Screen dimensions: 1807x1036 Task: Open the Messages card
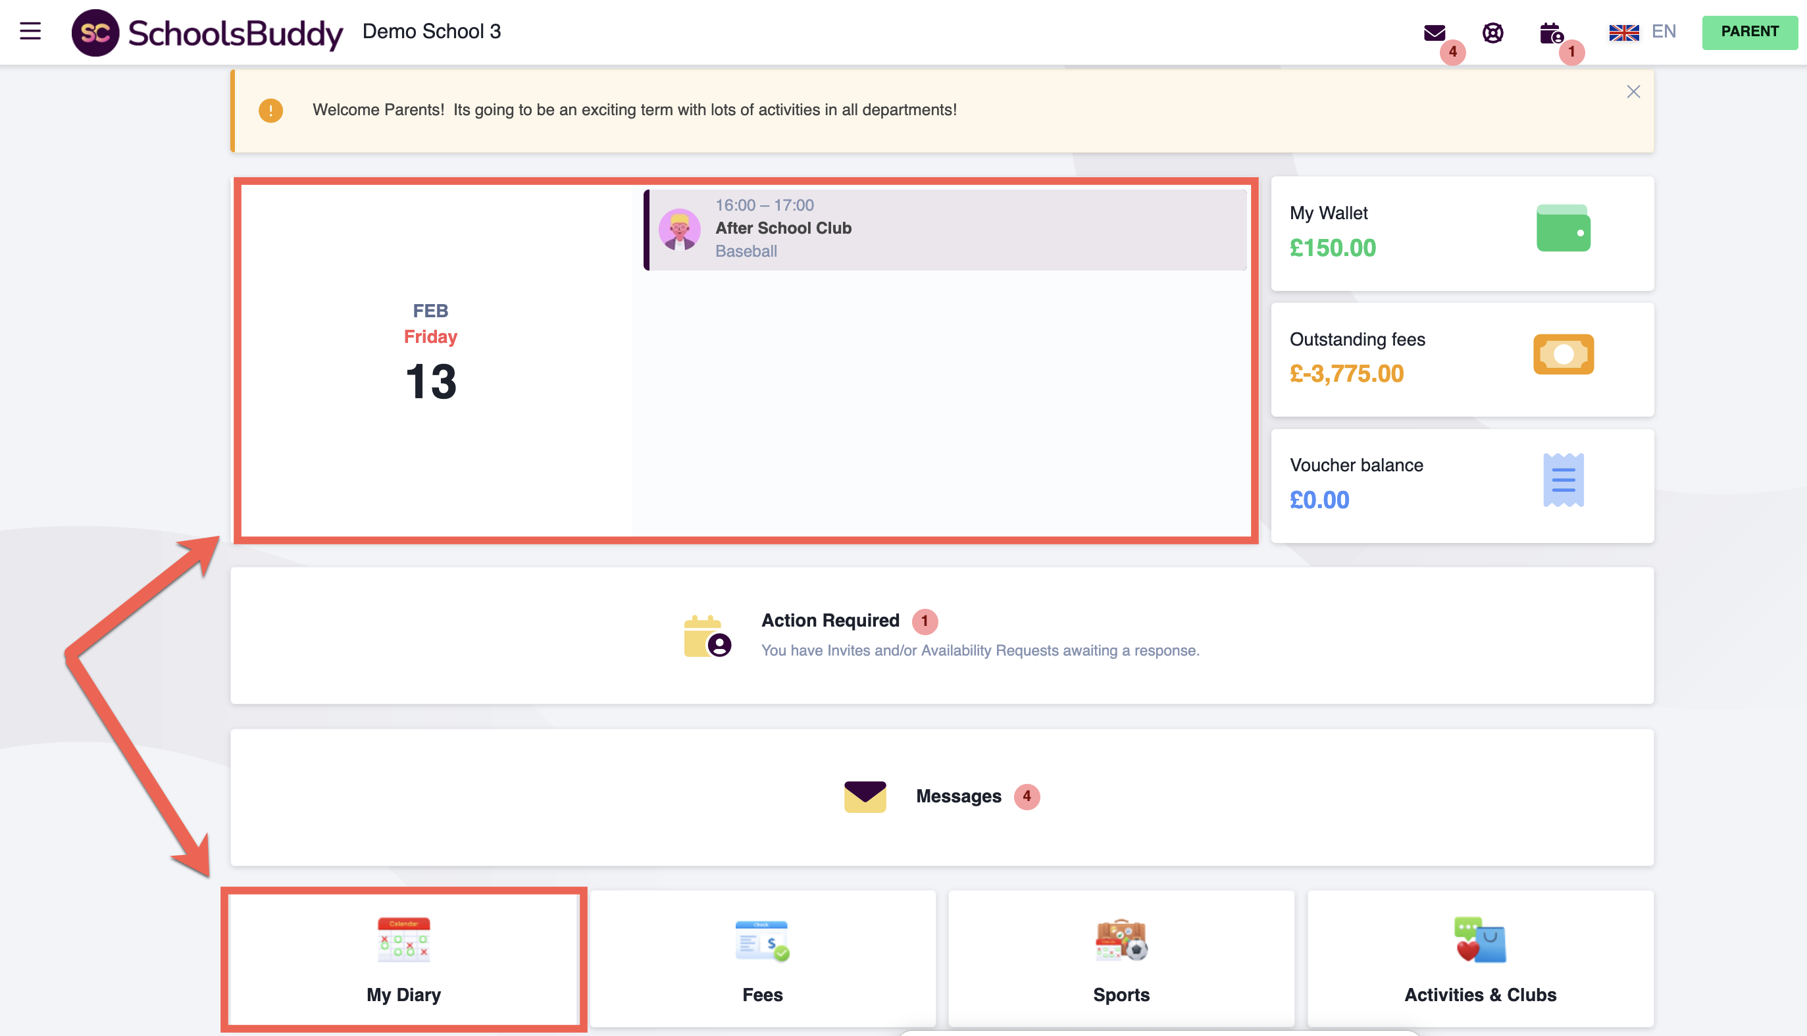941,796
